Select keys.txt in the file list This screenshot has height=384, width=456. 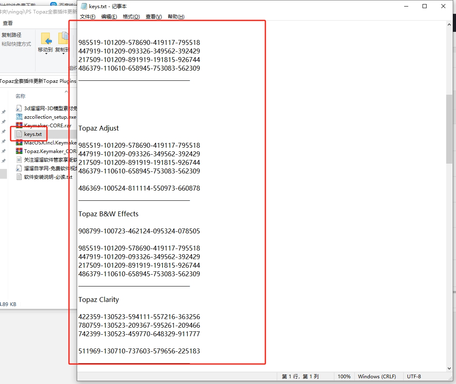[33, 134]
